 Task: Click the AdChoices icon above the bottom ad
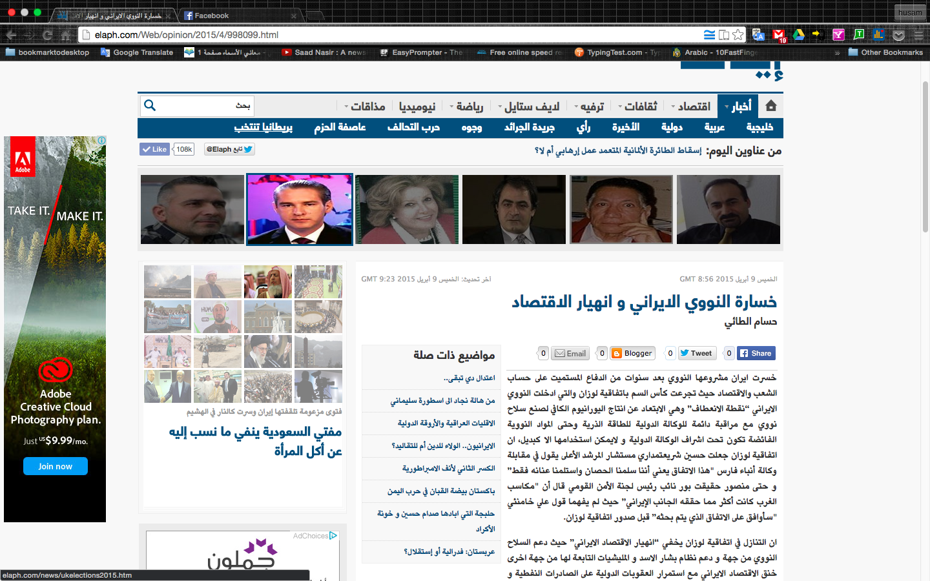click(333, 535)
